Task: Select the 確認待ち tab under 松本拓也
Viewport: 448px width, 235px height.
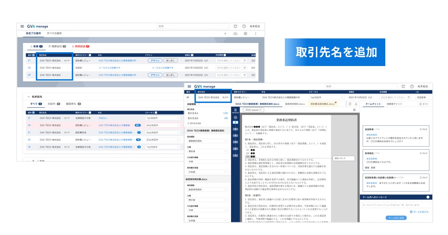Action: pos(73,104)
